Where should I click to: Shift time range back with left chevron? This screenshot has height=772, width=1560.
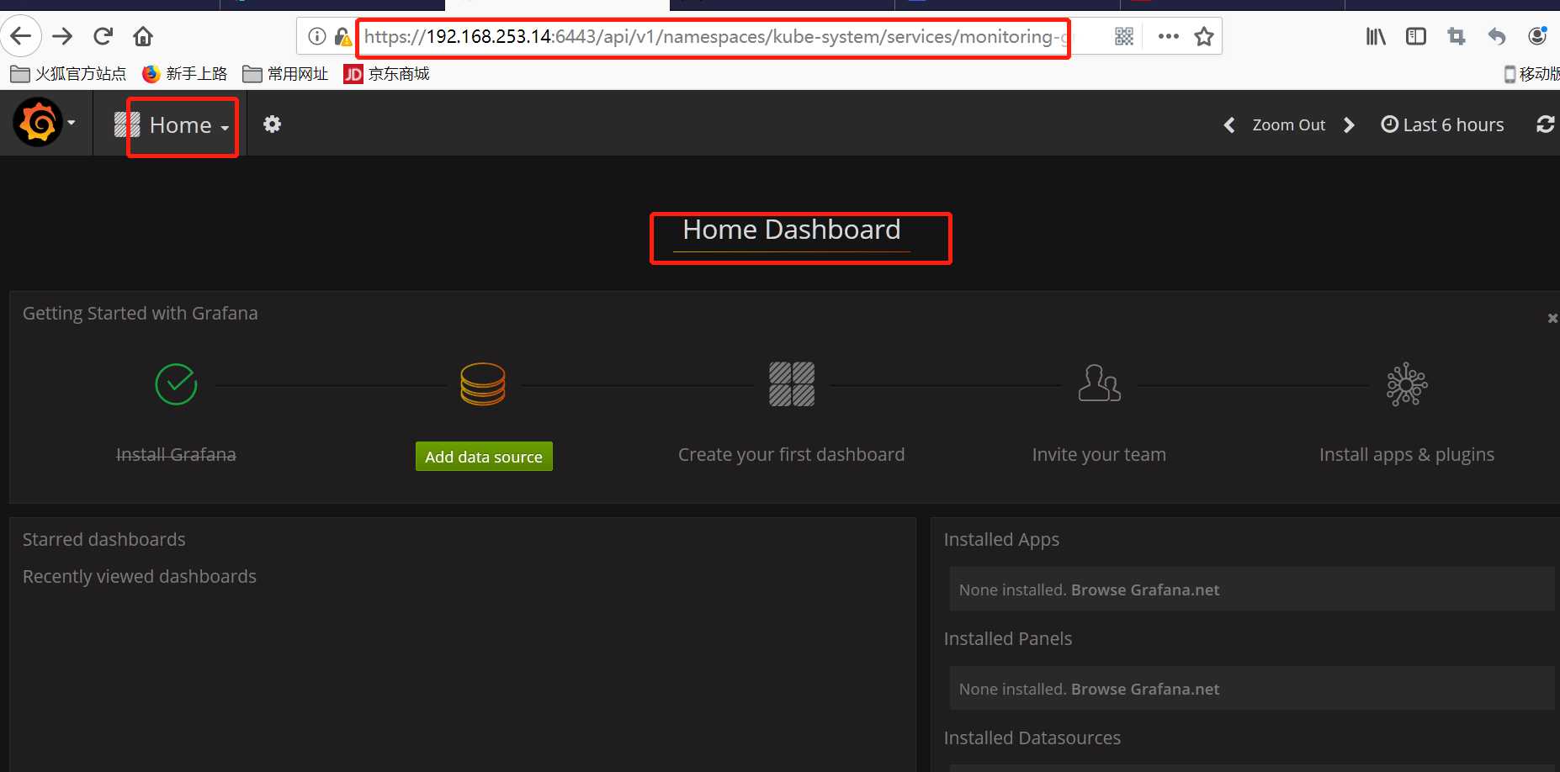pyautogui.click(x=1229, y=125)
